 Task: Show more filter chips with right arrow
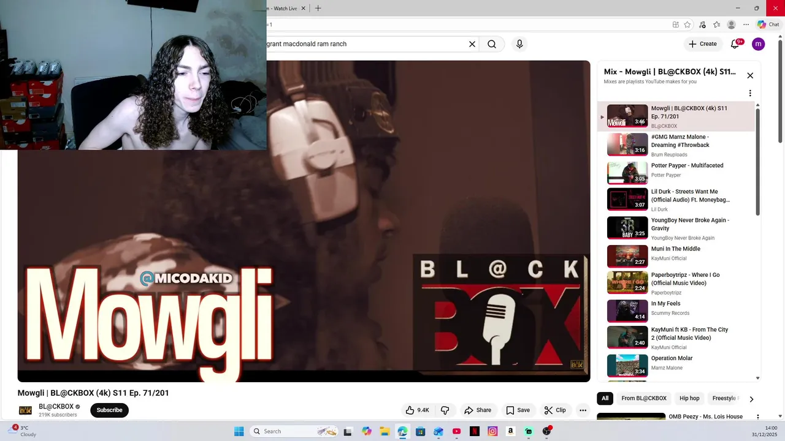point(751,399)
